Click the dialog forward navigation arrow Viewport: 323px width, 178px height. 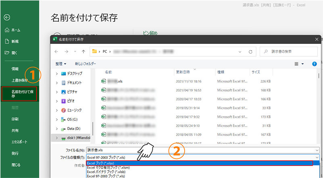[66, 52]
